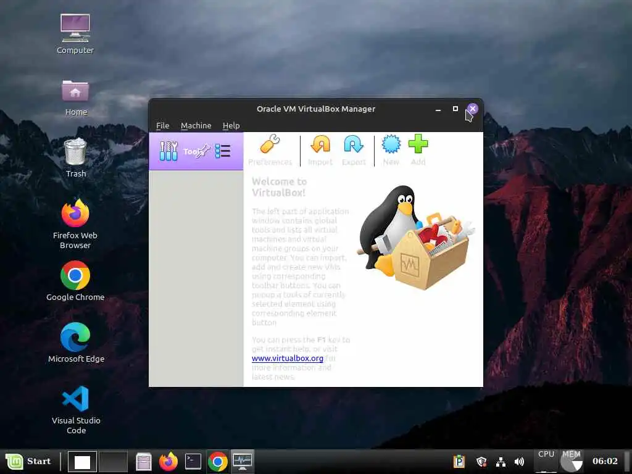The image size is (632, 474).
Task: Click the Home folder desktop icon
Action: (76, 98)
